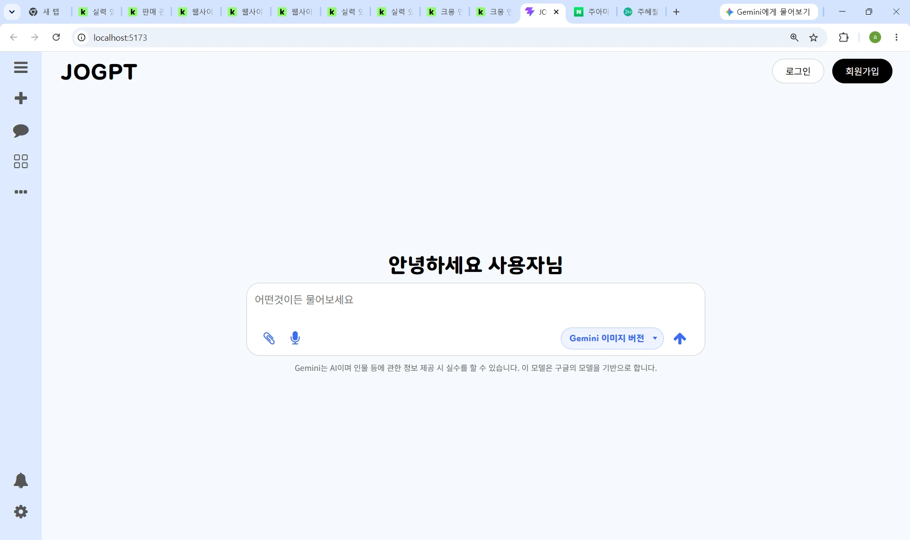Click the JOGPT logo
This screenshot has width=910, height=540.
coord(99,72)
